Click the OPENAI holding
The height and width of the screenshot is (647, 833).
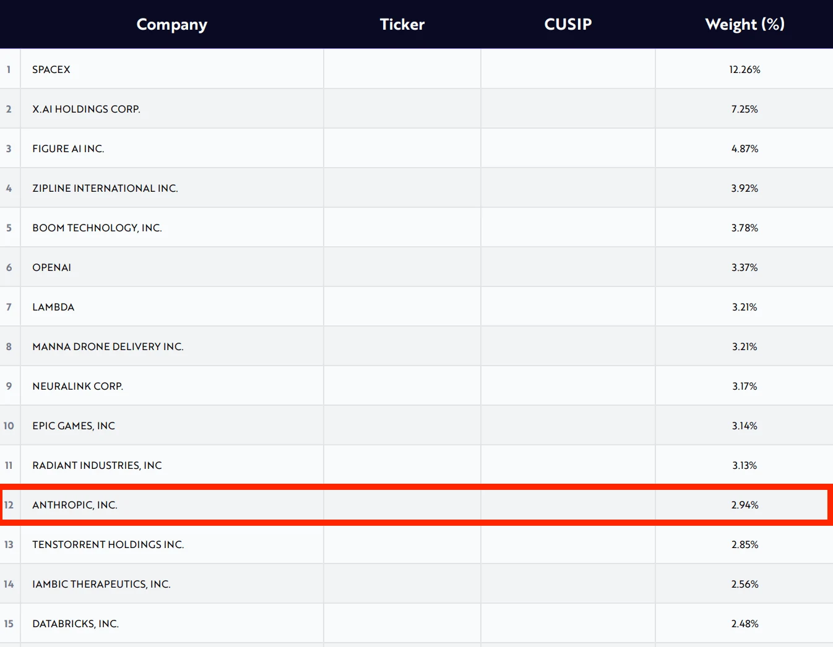[x=51, y=267]
